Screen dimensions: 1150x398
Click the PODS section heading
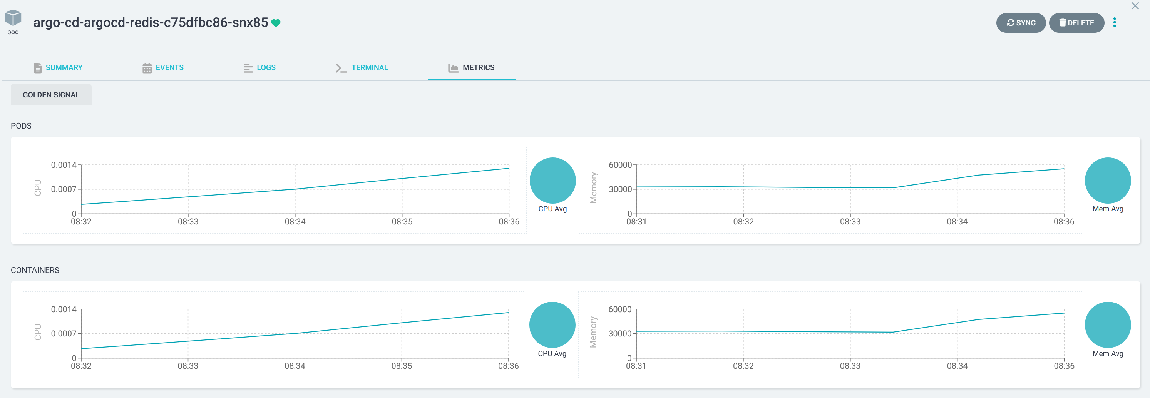click(21, 126)
